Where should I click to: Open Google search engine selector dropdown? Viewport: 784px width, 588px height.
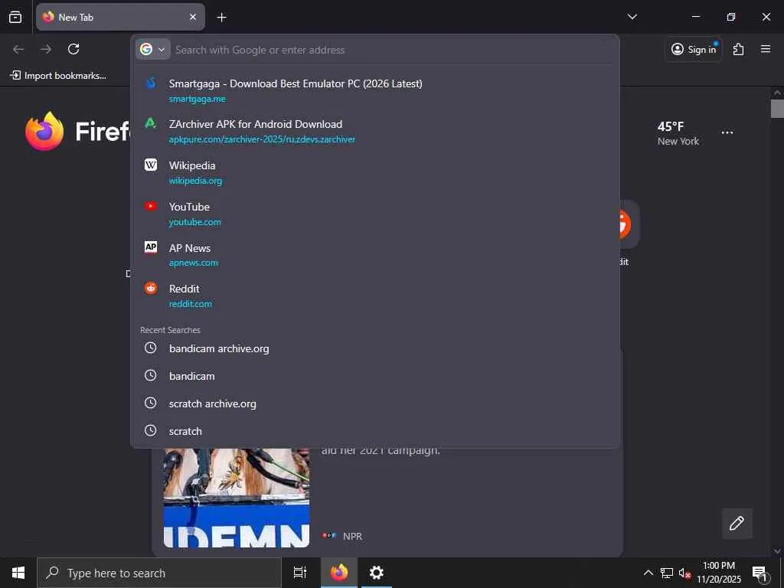(x=152, y=50)
